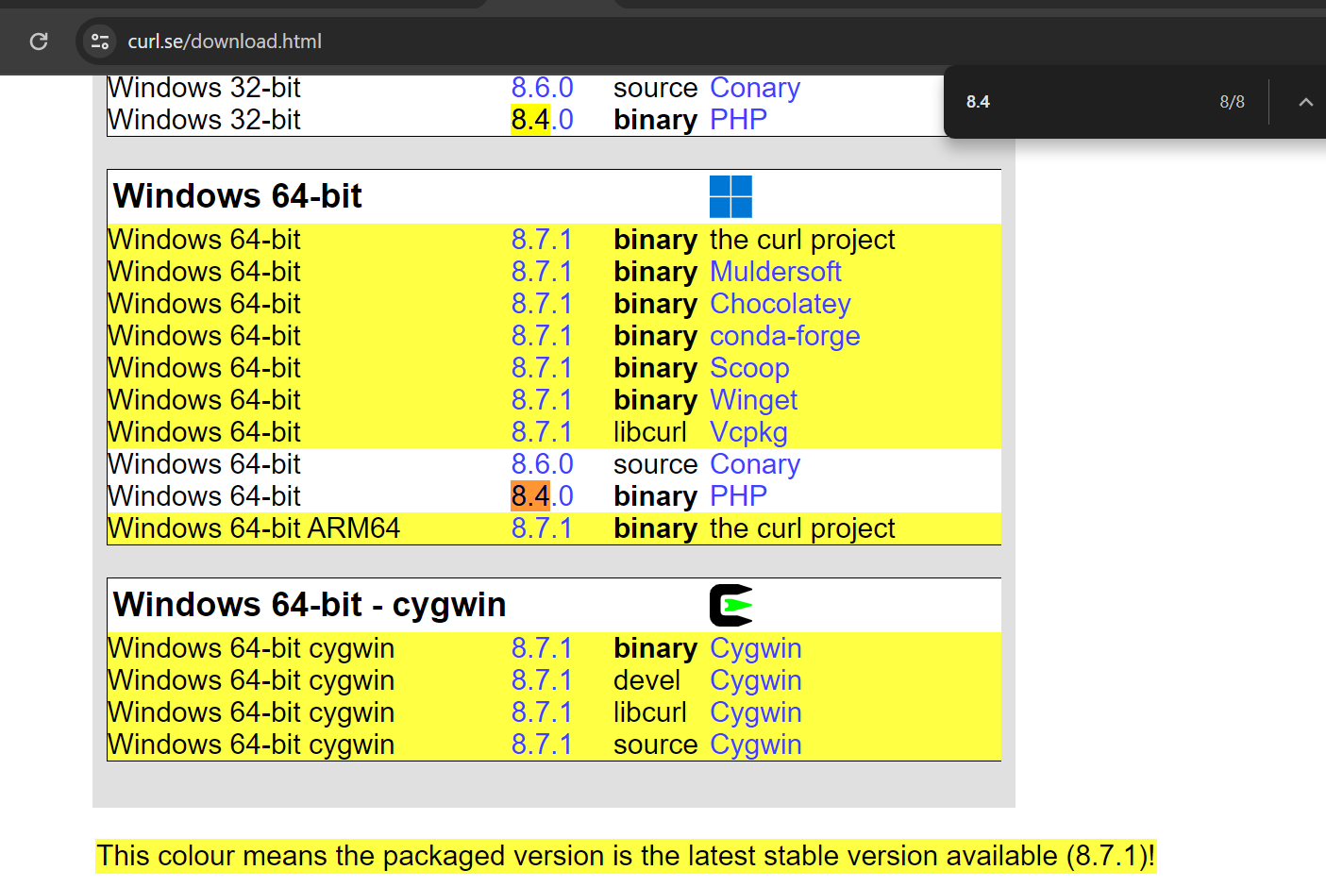This screenshot has width=1326, height=887.
Task: Click 'libcurl' type text in Vcpkg row
Action: pyautogui.click(x=650, y=432)
